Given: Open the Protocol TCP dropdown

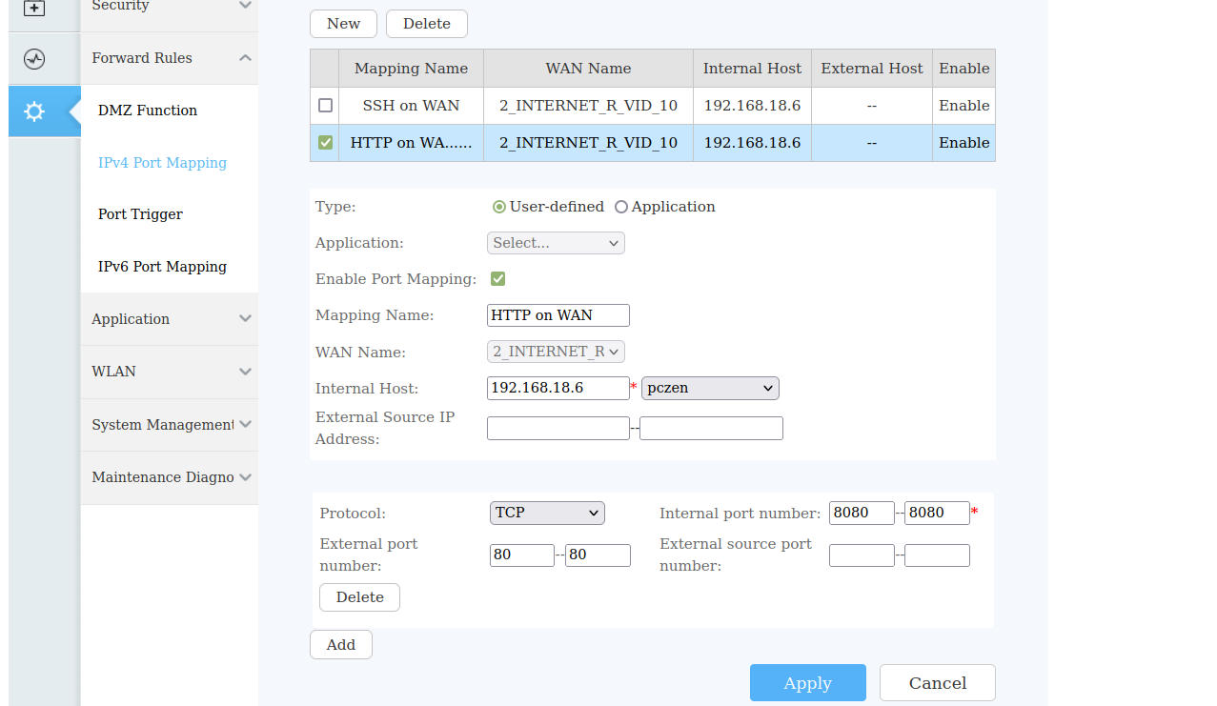Looking at the screenshot, I should point(547,513).
